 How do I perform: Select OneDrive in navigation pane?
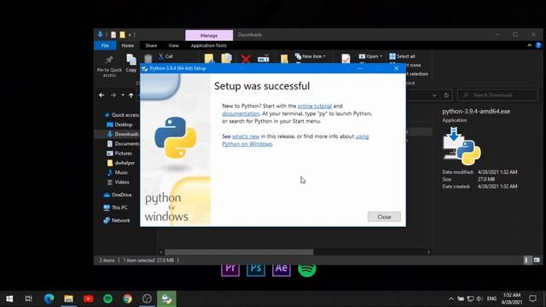(x=118, y=195)
